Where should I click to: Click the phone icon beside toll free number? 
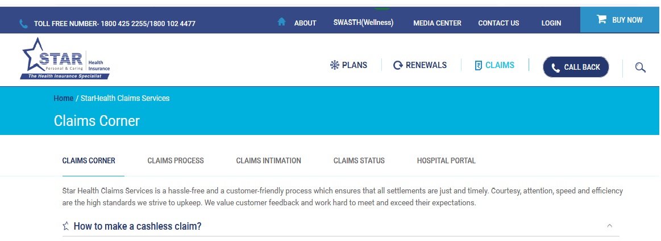23,24
